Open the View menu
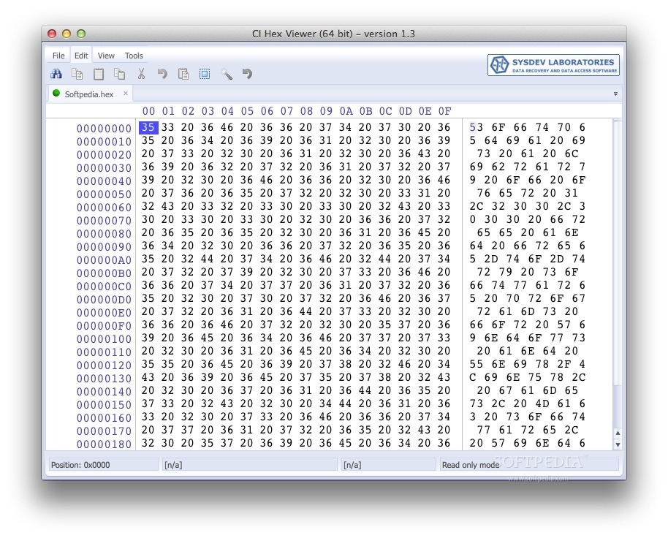The height and width of the screenshot is (538, 668). 106,55
